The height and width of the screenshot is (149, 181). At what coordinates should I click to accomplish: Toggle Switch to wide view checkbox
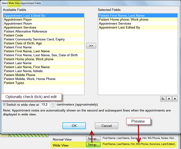click(x=4, y=105)
